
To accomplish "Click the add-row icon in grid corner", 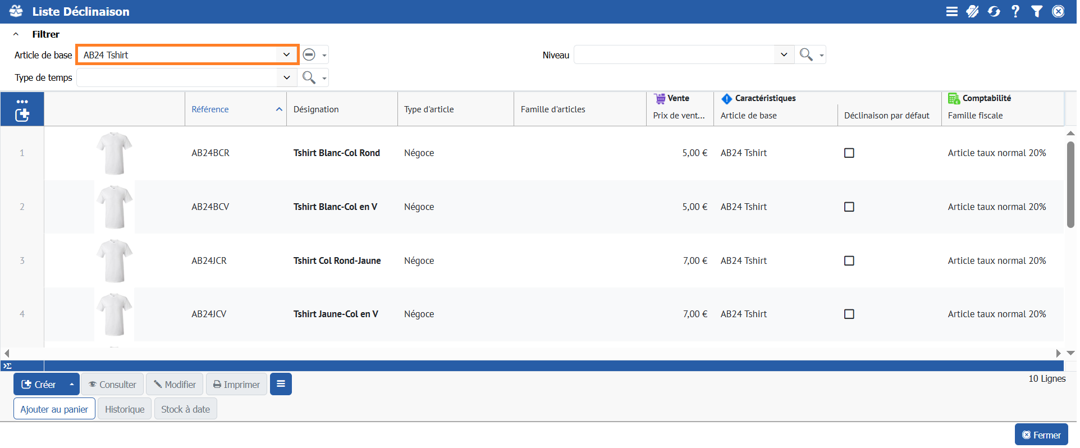I will (22, 115).
